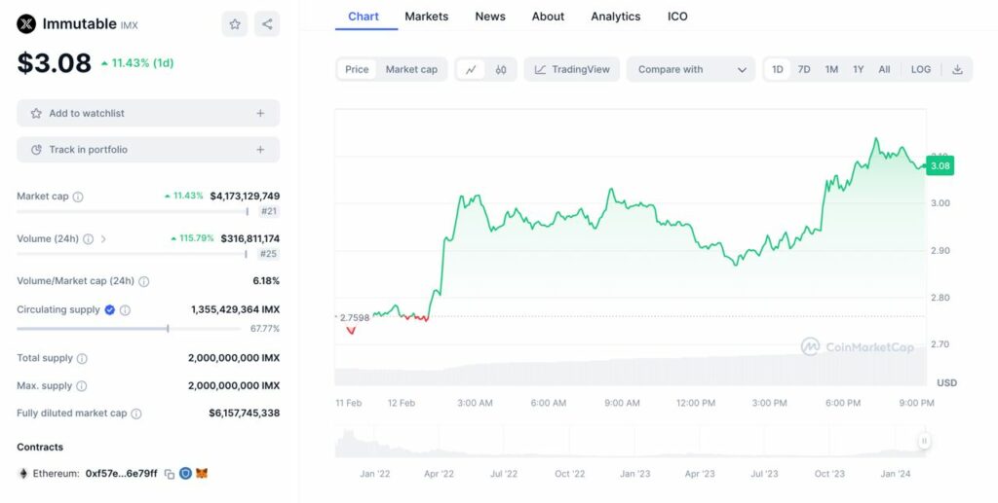Select the candlestick chart type
This screenshot has width=998, height=503.
[501, 69]
